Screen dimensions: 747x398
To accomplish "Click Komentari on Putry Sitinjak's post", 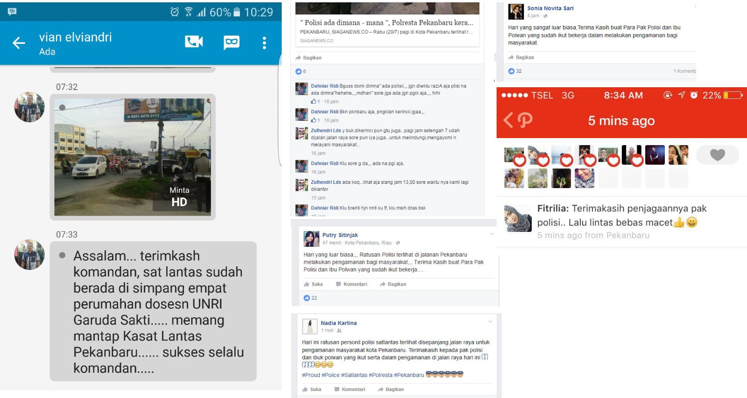I will click(352, 284).
